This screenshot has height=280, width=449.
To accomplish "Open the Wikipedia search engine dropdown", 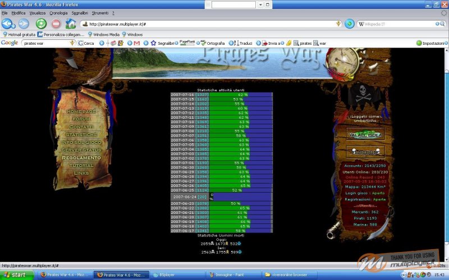I will click(x=437, y=24).
